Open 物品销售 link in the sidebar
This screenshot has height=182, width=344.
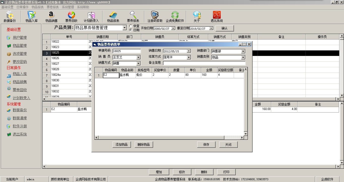tap(20, 82)
